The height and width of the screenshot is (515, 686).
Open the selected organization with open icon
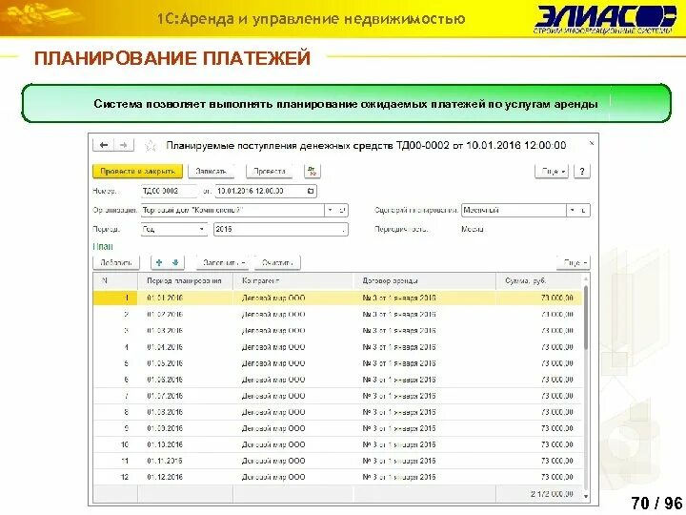pos(342,210)
